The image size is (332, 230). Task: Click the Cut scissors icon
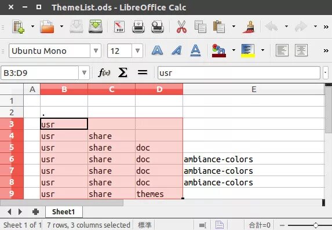coord(182,27)
